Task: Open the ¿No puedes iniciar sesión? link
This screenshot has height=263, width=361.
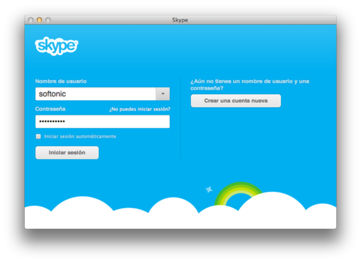Action: tap(140, 109)
